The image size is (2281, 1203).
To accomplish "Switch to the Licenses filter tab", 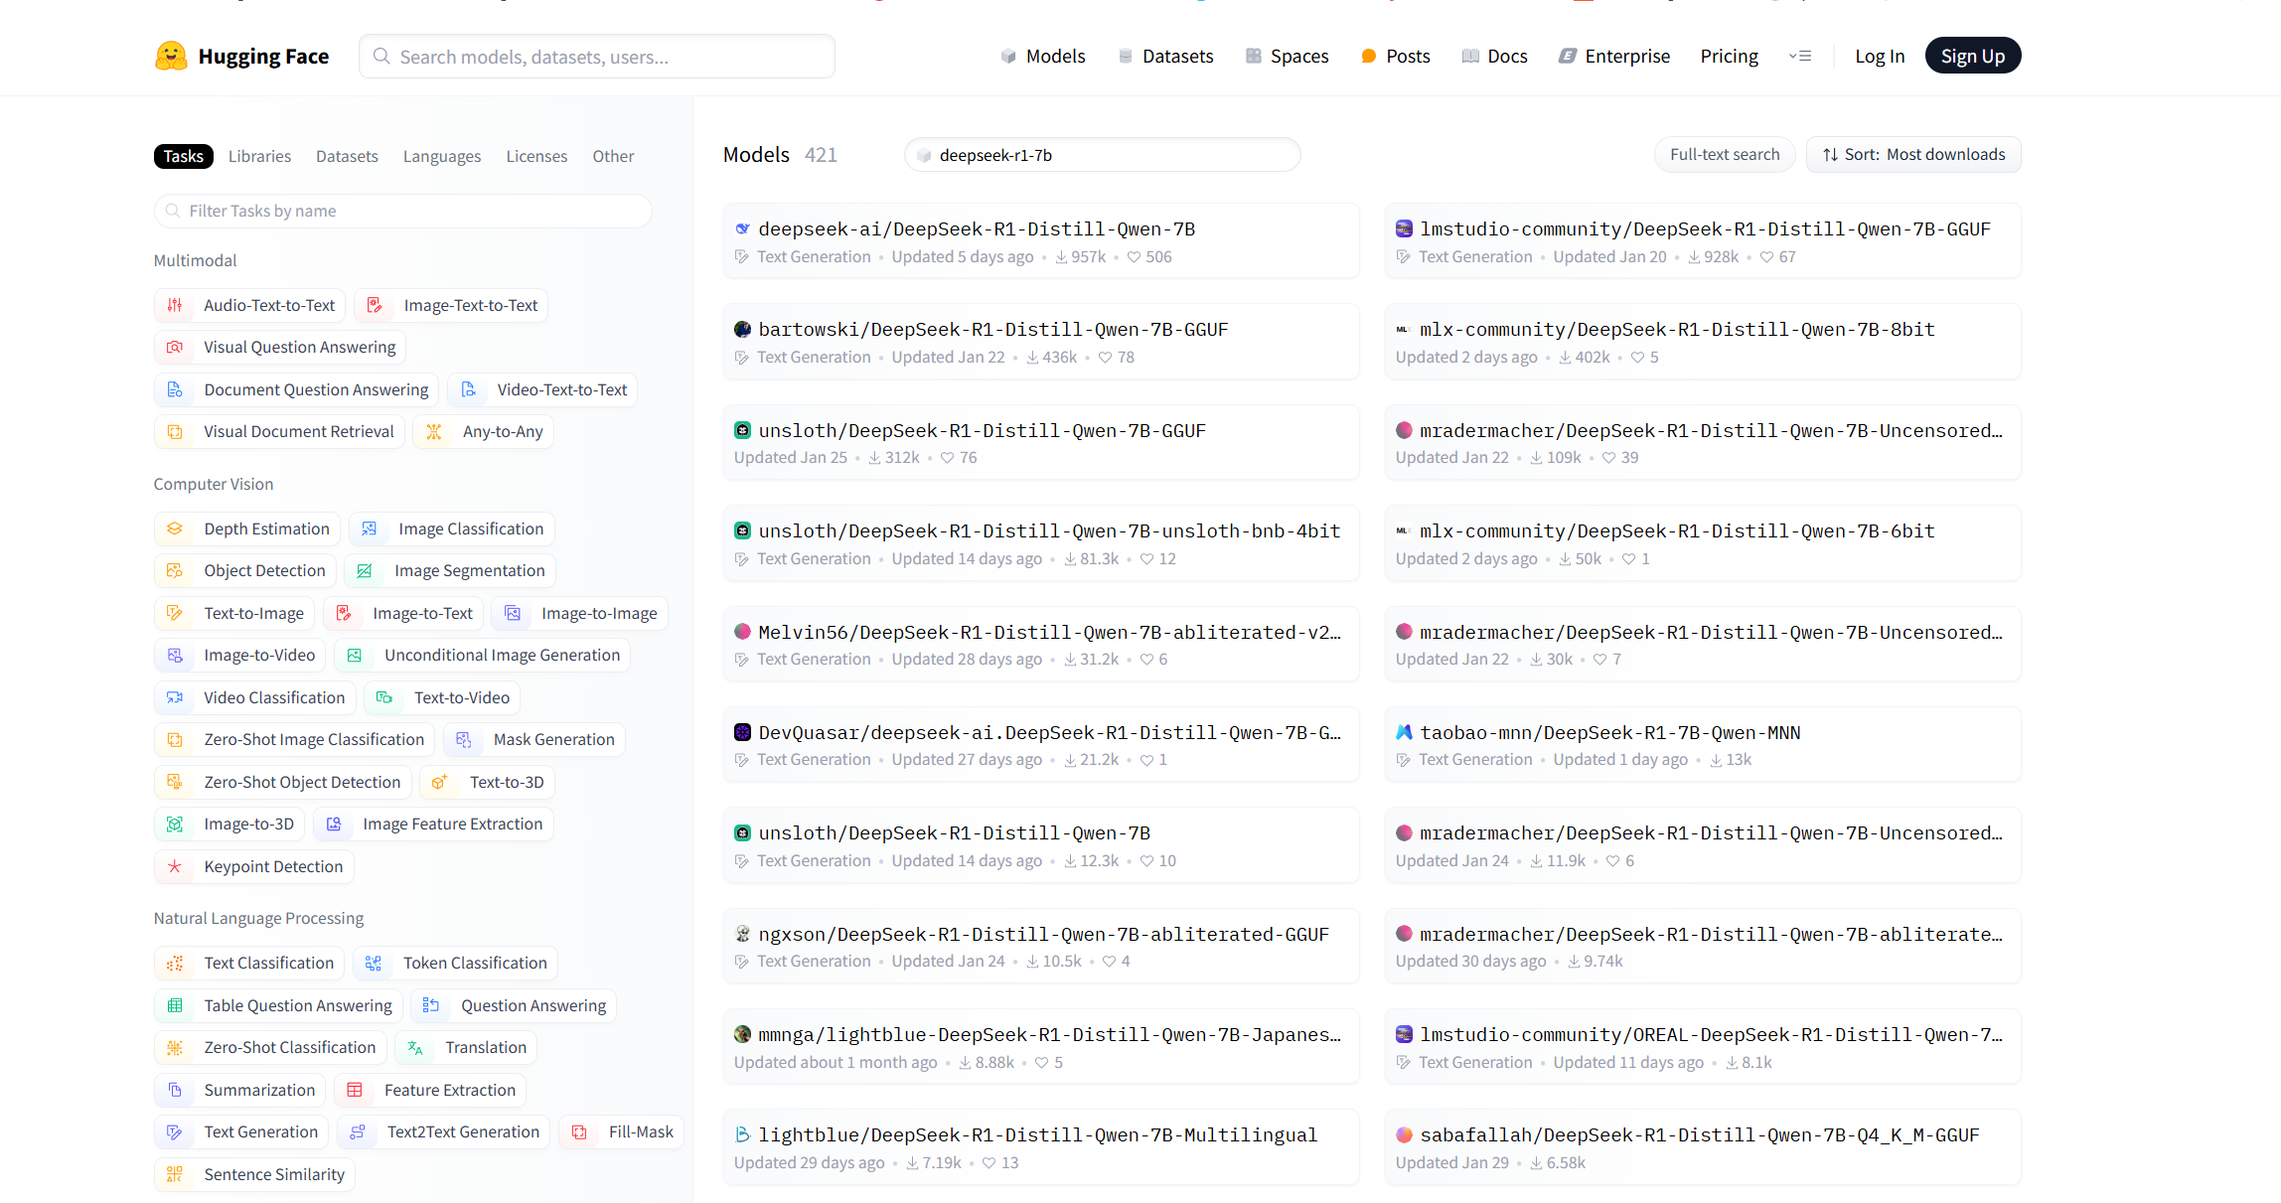I will coord(536,156).
